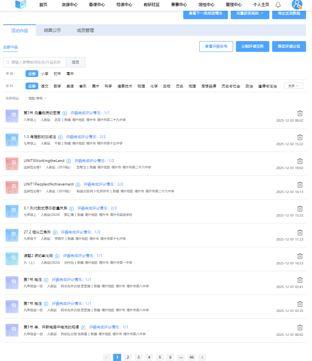The width and height of the screenshot is (312, 361).
Task: Focus the teacher or work name search field
Action: tap(35, 62)
